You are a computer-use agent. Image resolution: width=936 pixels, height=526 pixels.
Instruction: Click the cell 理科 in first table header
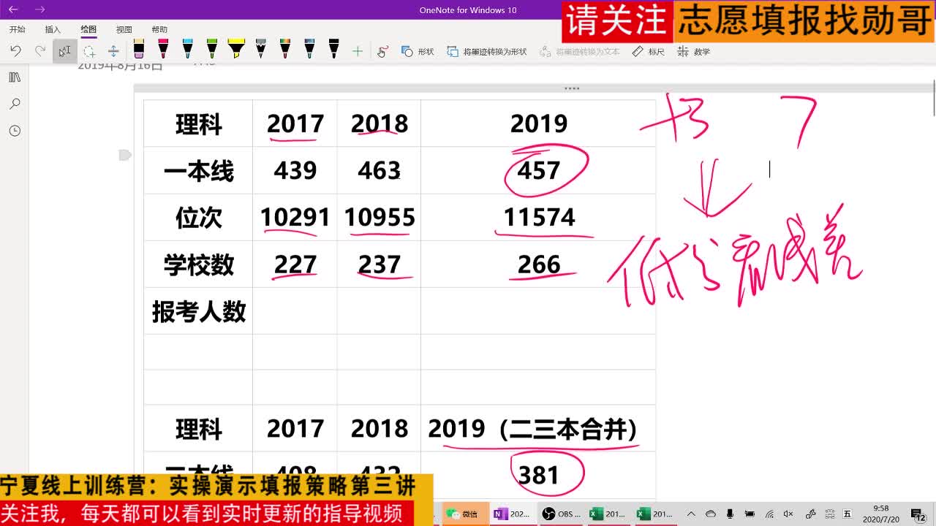click(198, 123)
